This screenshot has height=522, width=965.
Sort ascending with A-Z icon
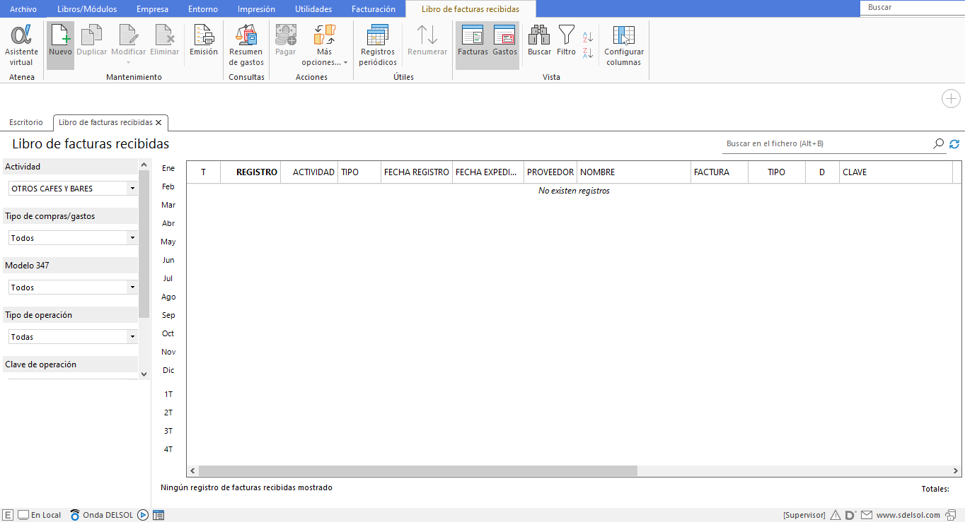coord(588,37)
